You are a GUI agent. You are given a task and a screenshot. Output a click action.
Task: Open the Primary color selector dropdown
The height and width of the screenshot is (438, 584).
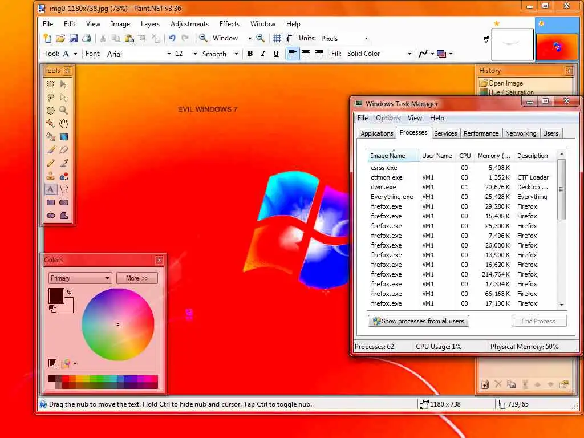tap(80, 278)
